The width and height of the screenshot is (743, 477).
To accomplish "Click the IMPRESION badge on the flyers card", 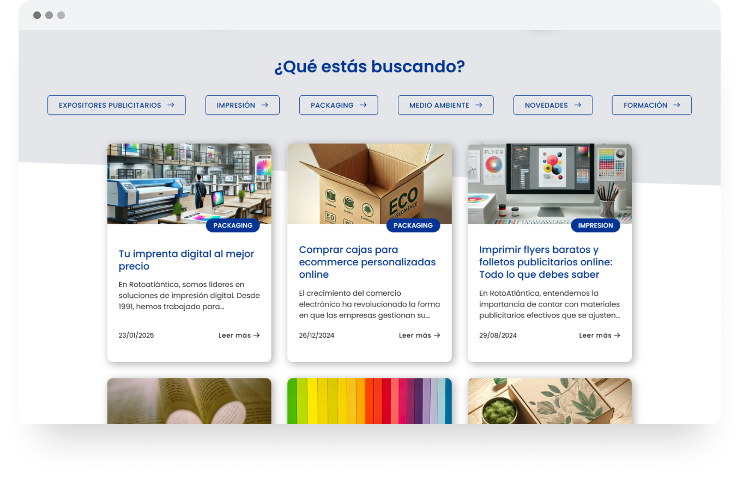I will [595, 225].
